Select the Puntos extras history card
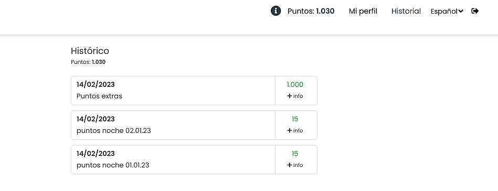The height and width of the screenshot is (191, 498). point(194,91)
